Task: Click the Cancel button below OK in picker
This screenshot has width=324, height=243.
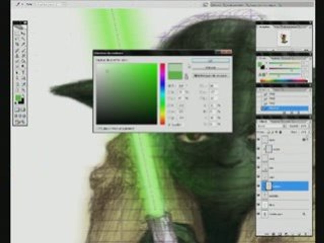Action: click(x=210, y=68)
